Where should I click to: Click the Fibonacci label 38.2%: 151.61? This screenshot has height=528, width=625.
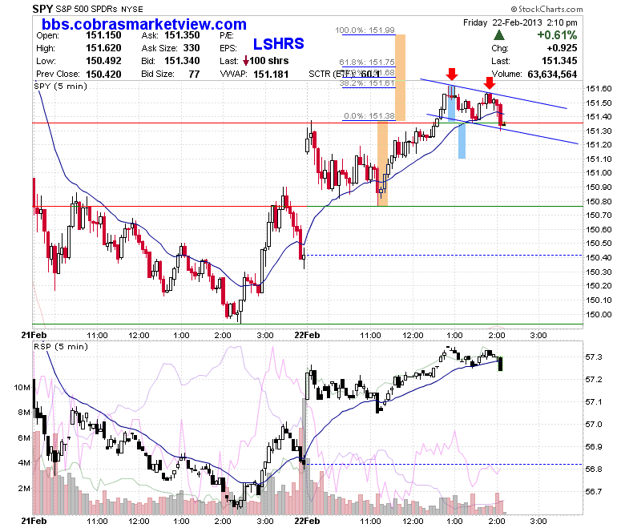(x=367, y=83)
